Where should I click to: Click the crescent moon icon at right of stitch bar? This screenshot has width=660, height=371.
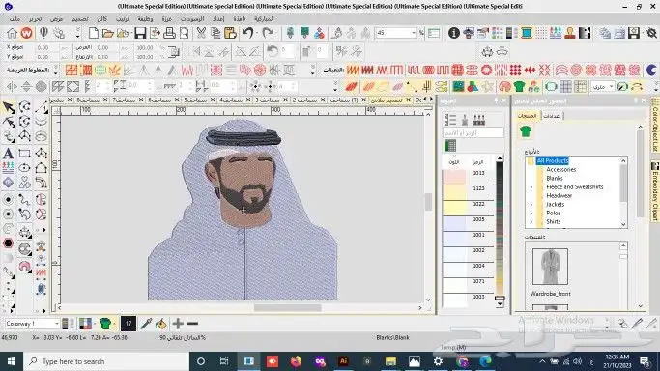coord(651,70)
